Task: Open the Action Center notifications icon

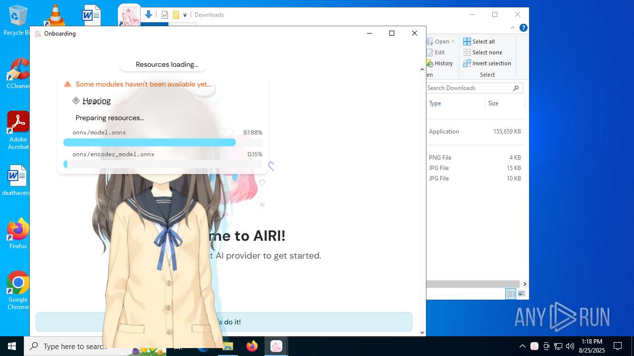Action: point(618,346)
